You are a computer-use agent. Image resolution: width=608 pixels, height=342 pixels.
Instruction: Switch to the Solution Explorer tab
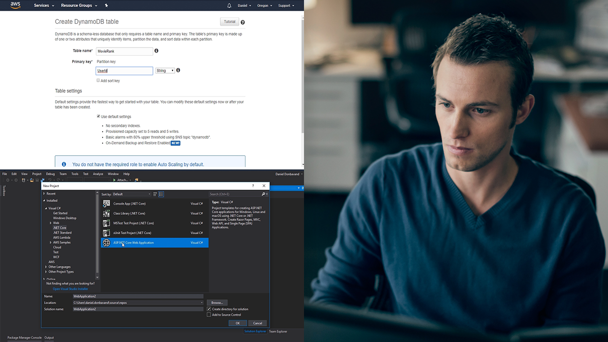click(x=255, y=332)
